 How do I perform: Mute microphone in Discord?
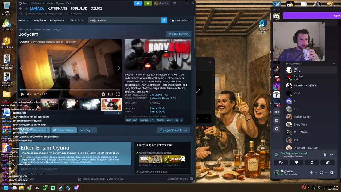(311, 173)
